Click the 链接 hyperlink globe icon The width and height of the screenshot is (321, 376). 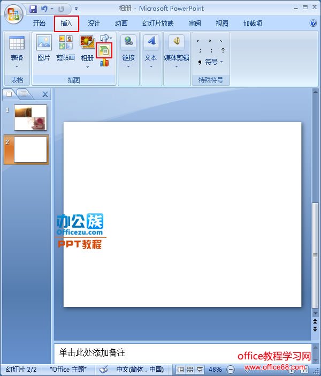(x=128, y=41)
